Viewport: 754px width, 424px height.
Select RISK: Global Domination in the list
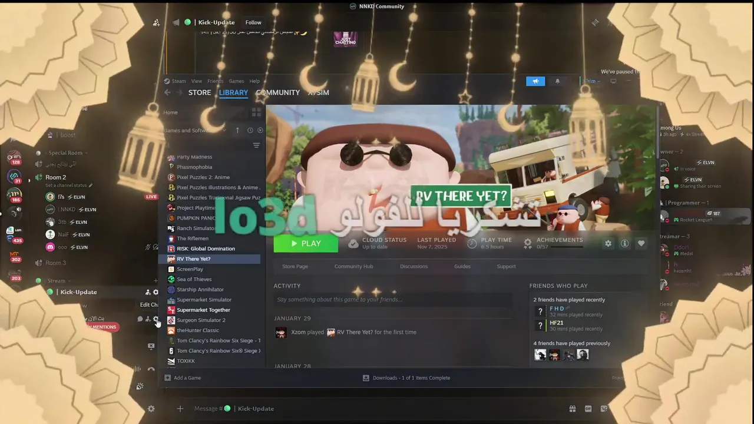coord(206,249)
